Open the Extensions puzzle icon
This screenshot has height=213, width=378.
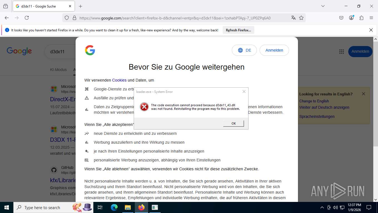[361, 18]
